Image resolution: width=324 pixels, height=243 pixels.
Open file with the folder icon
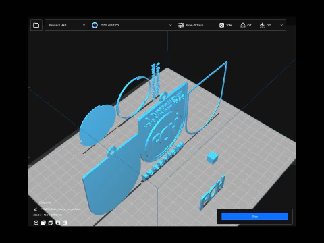36,25
